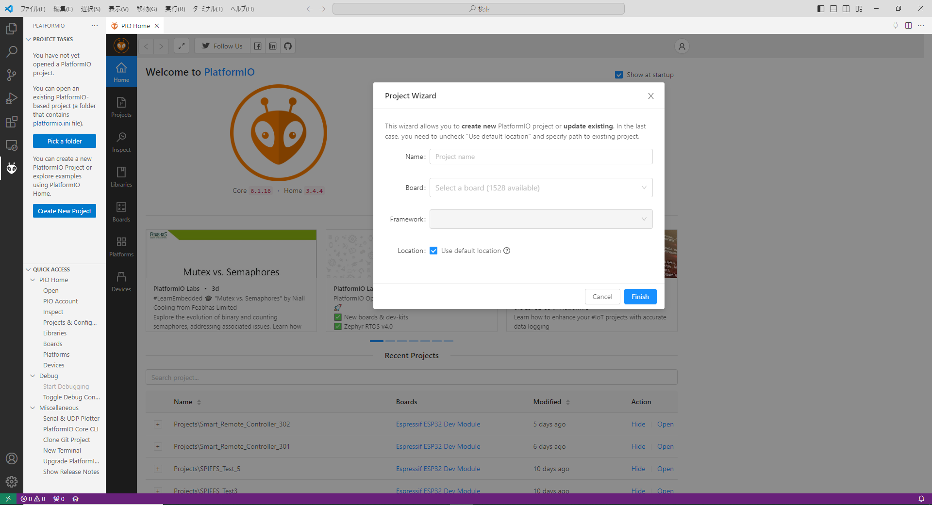The image size is (932, 505).
Task: Open the Source Control view icon
Action: click(12, 75)
